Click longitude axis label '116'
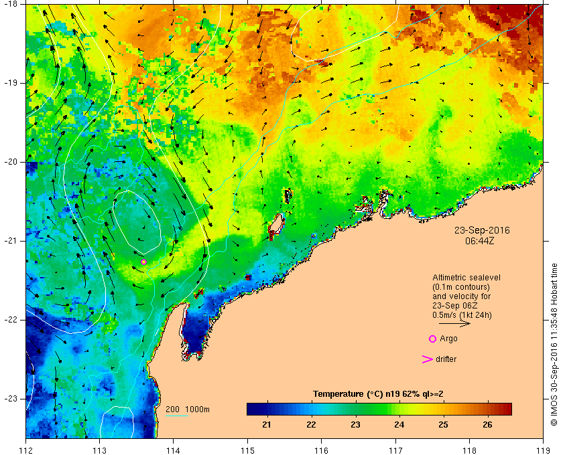Viewport: 563px width, 455px height. pyautogui.click(x=321, y=450)
